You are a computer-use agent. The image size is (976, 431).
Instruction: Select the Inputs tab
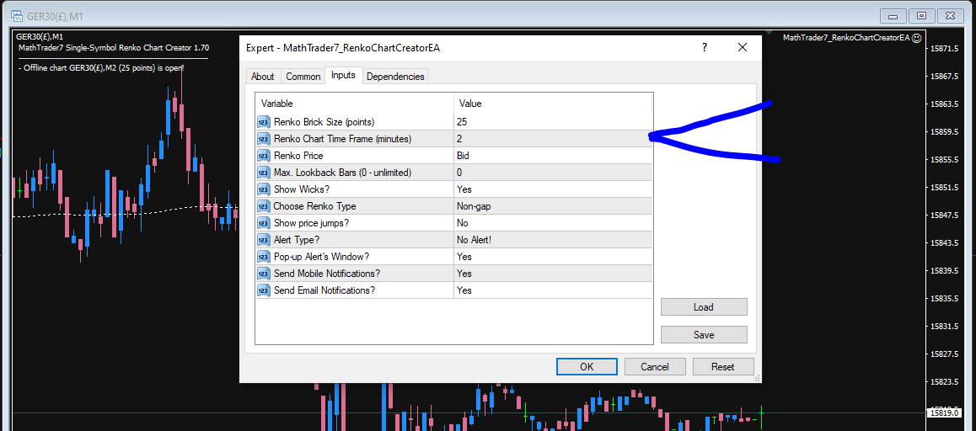(x=344, y=75)
